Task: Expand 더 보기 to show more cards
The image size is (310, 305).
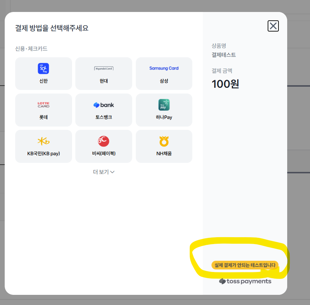Action: pyautogui.click(x=104, y=172)
